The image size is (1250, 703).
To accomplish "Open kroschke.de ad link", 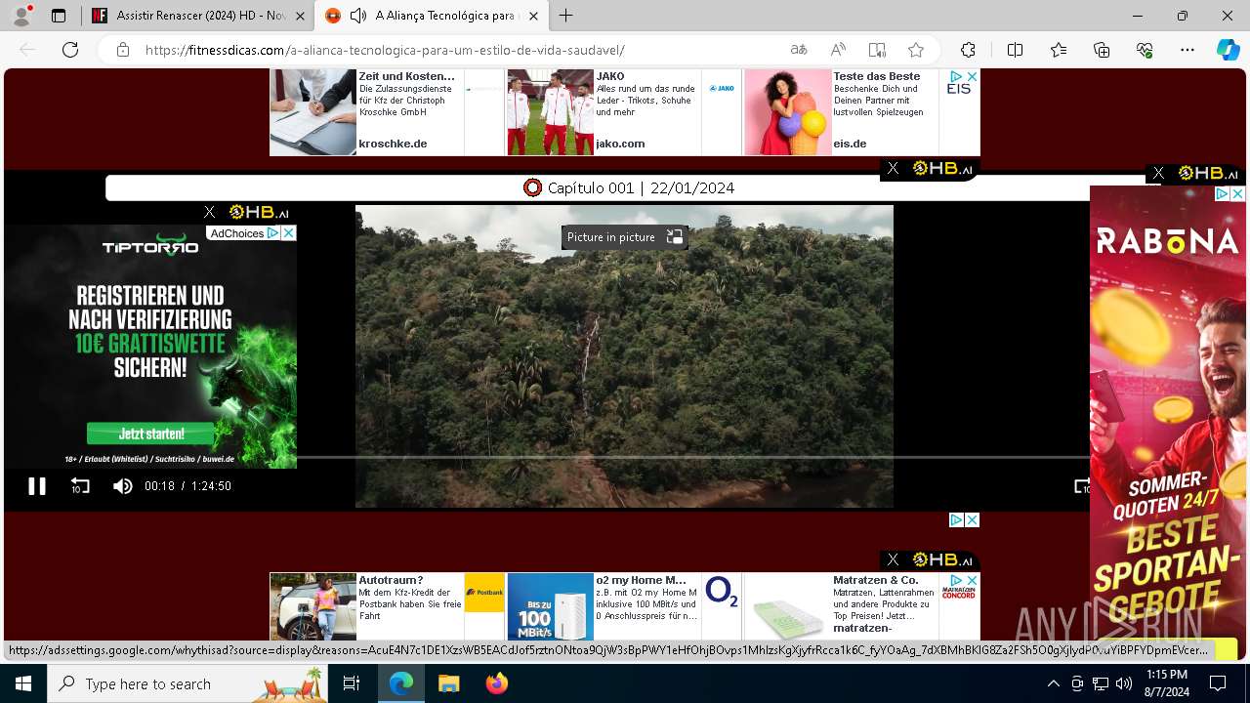I will (x=393, y=144).
